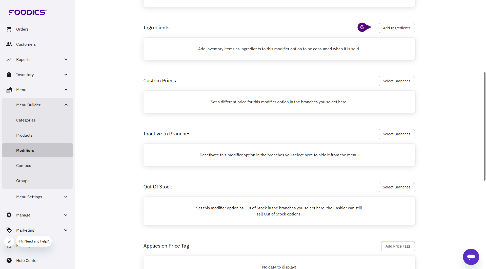Click the Add Ingredients button
Screen dimensions: 486x269
click(x=396, y=28)
